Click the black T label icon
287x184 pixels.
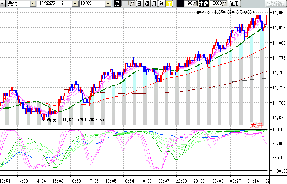tap(180, 3)
